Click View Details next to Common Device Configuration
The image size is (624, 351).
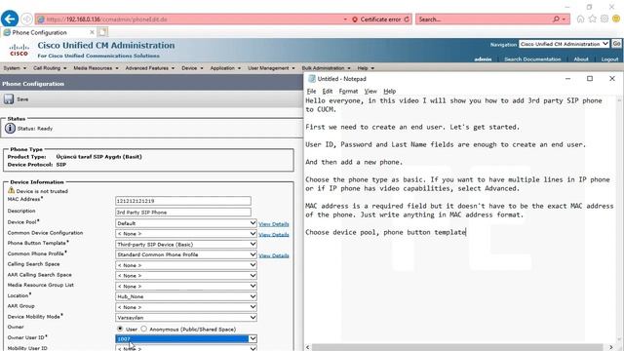pyautogui.click(x=274, y=234)
